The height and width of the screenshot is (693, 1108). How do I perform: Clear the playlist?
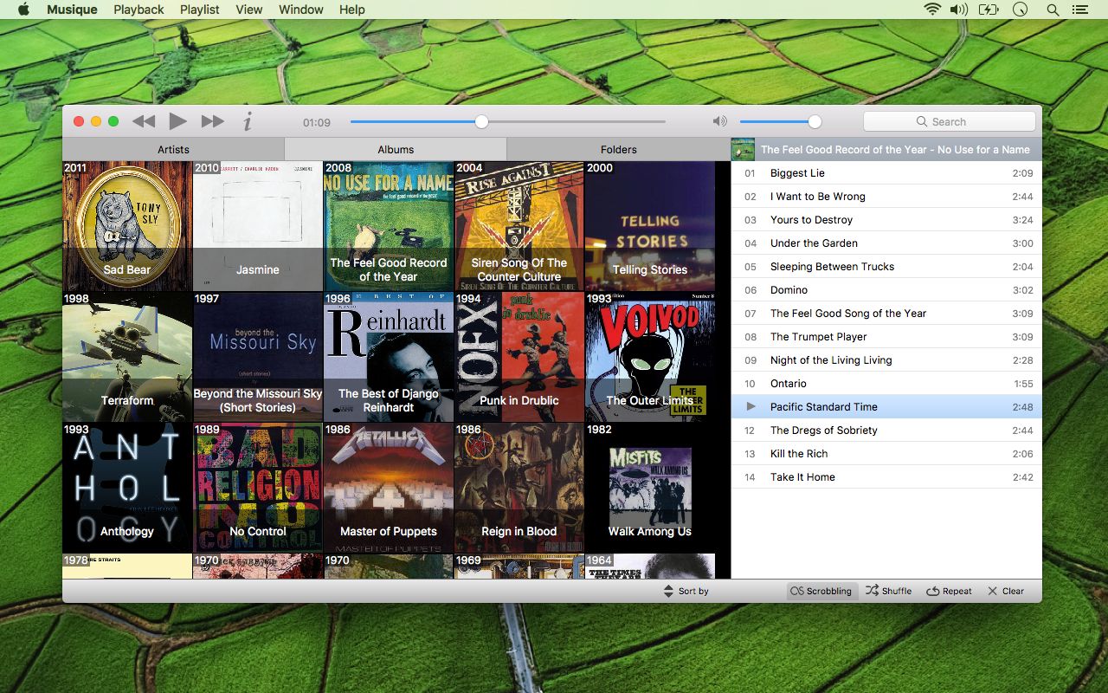tap(1006, 591)
